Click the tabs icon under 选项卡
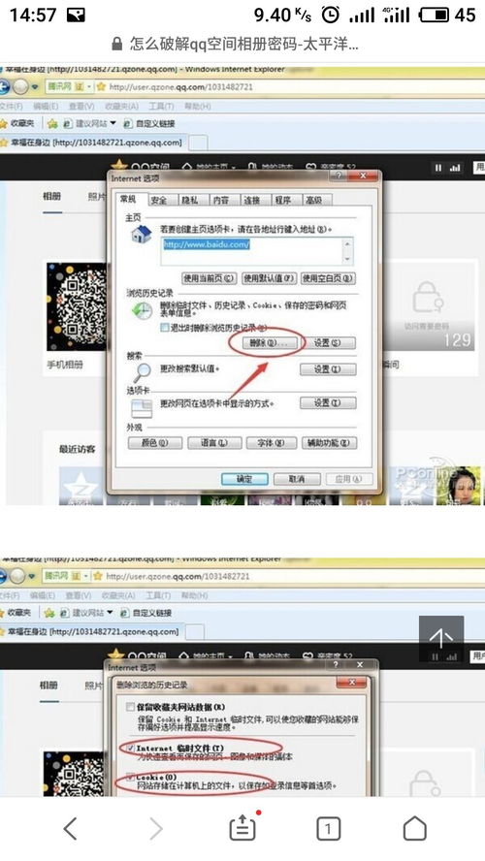Screen dimensions: 485x861 coord(142,408)
